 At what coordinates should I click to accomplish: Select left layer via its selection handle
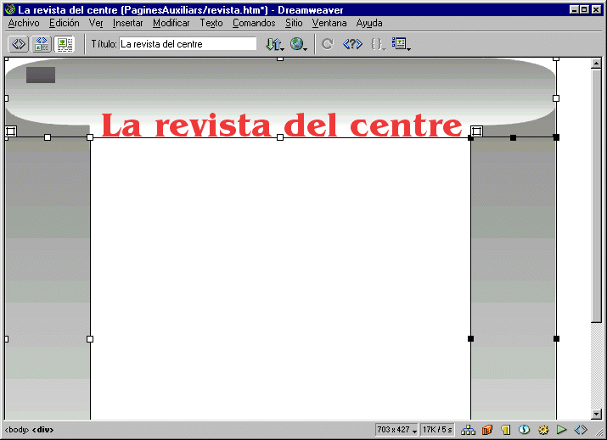(x=10, y=131)
